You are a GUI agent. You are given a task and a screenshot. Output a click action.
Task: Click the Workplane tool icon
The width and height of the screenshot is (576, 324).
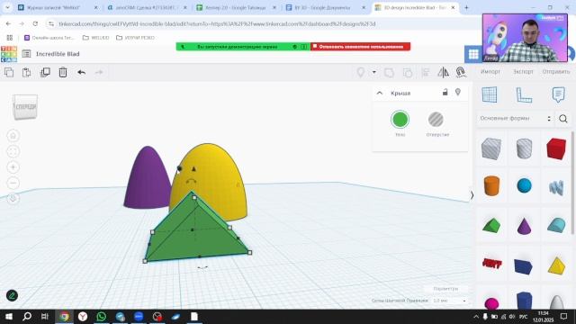pyautogui.click(x=490, y=94)
